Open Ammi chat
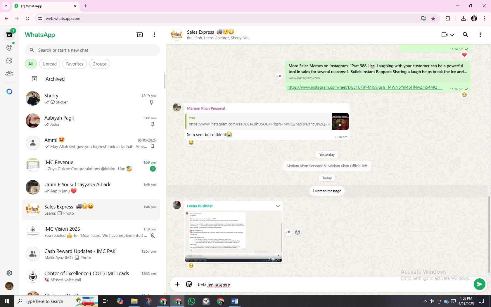The height and width of the screenshot is (307, 491). [91, 143]
